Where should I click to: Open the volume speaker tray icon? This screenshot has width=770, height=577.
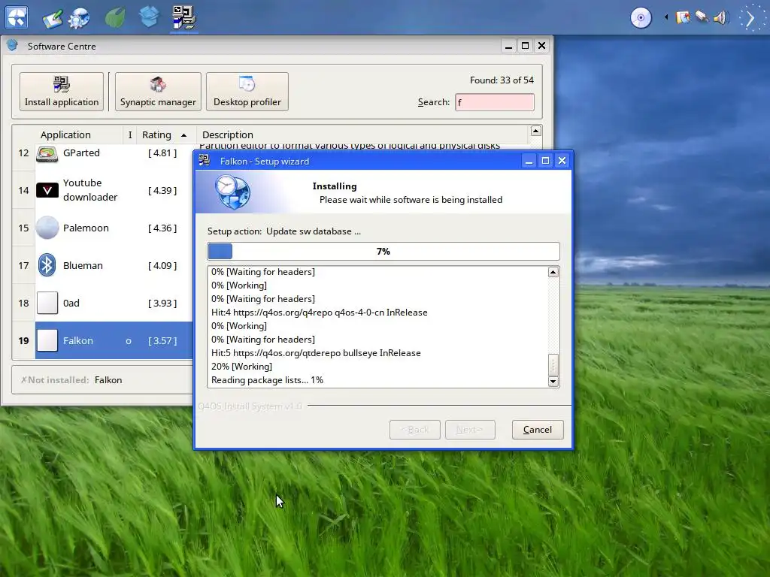click(720, 18)
